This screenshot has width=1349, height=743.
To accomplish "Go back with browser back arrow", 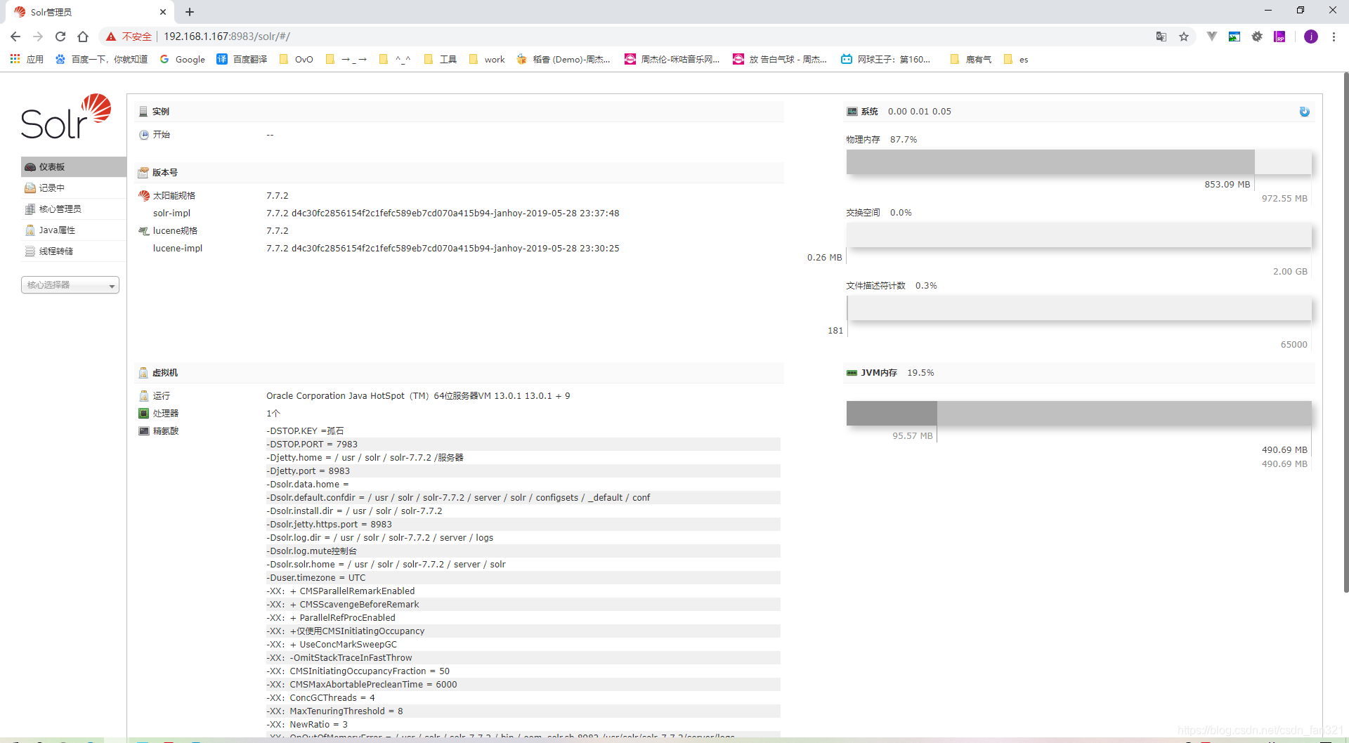I will pos(15,37).
